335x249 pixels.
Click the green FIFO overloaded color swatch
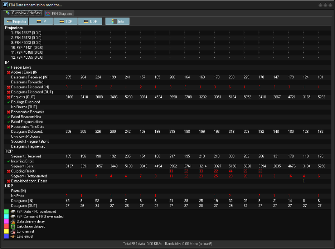[x=6, y=211]
